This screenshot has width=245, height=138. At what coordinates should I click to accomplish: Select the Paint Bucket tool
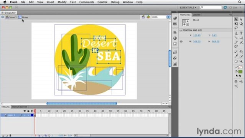[241, 52]
